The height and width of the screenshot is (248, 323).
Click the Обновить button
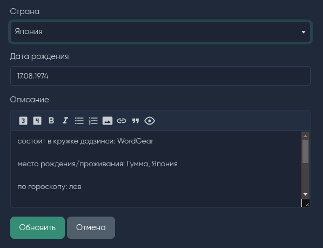pyautogui.click(x=37, y=227)
